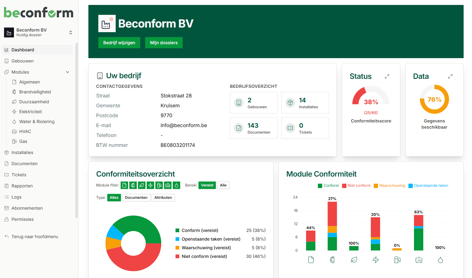Click the leaf icon under Module Conformiteit chart
This screenshot has height=278, width=472.
[x=354, y=260]
